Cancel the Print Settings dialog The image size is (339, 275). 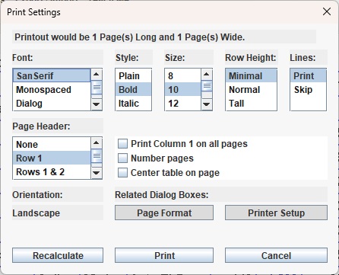[276, 255]
